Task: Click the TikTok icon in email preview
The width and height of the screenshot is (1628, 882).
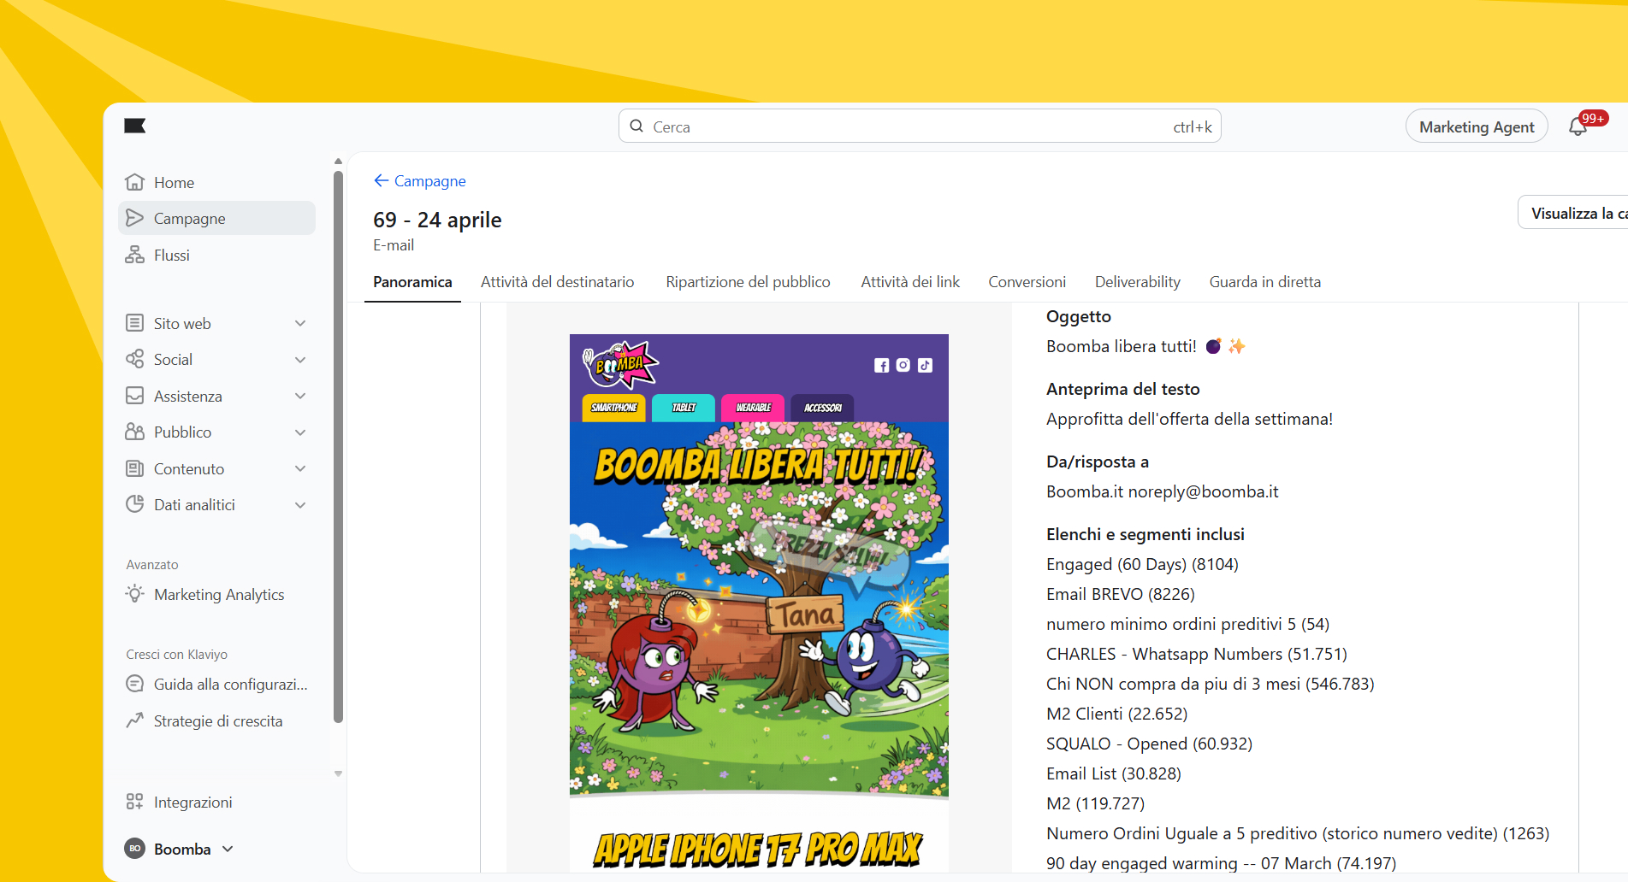Action: point(925,366)
